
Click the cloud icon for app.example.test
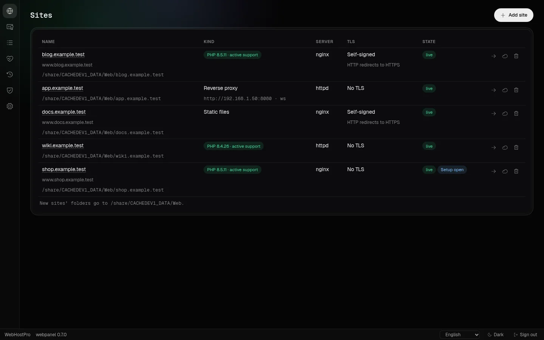pyautogui.click(x=505, y=90)
